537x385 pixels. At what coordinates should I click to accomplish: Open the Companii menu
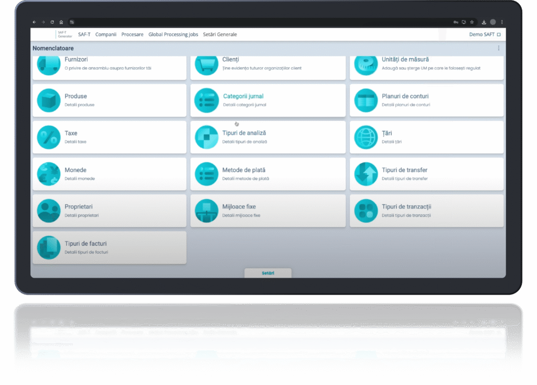click(105, 35)
